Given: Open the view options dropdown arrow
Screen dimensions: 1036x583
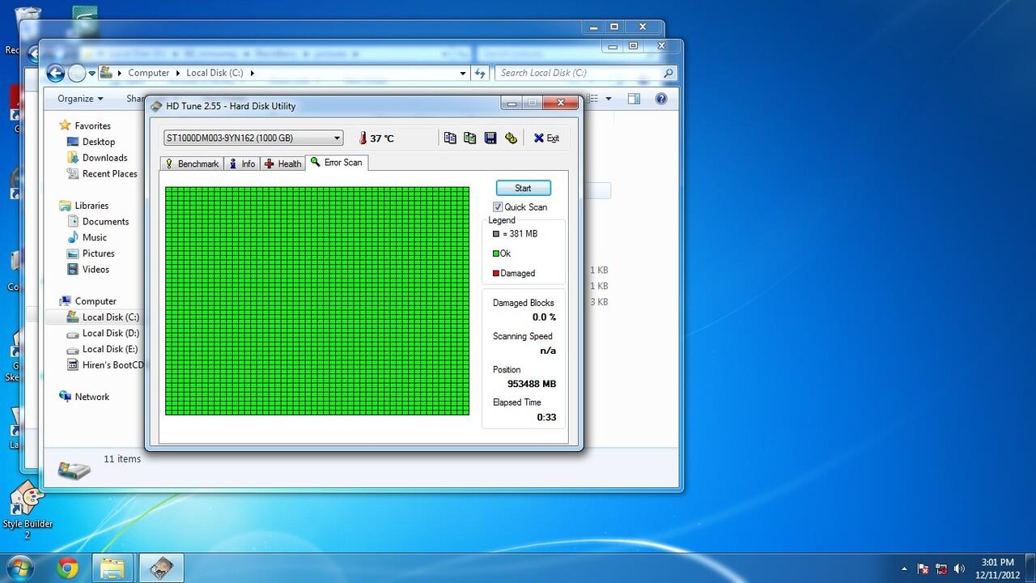Looking at the screenshot, I should [x=609, y=99].
